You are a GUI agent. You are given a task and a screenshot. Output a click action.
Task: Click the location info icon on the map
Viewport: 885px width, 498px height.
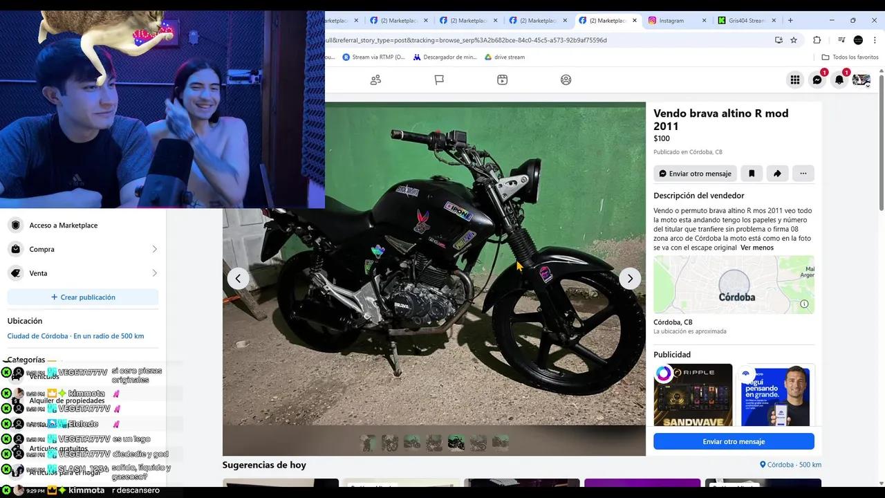tap(805, 303)
